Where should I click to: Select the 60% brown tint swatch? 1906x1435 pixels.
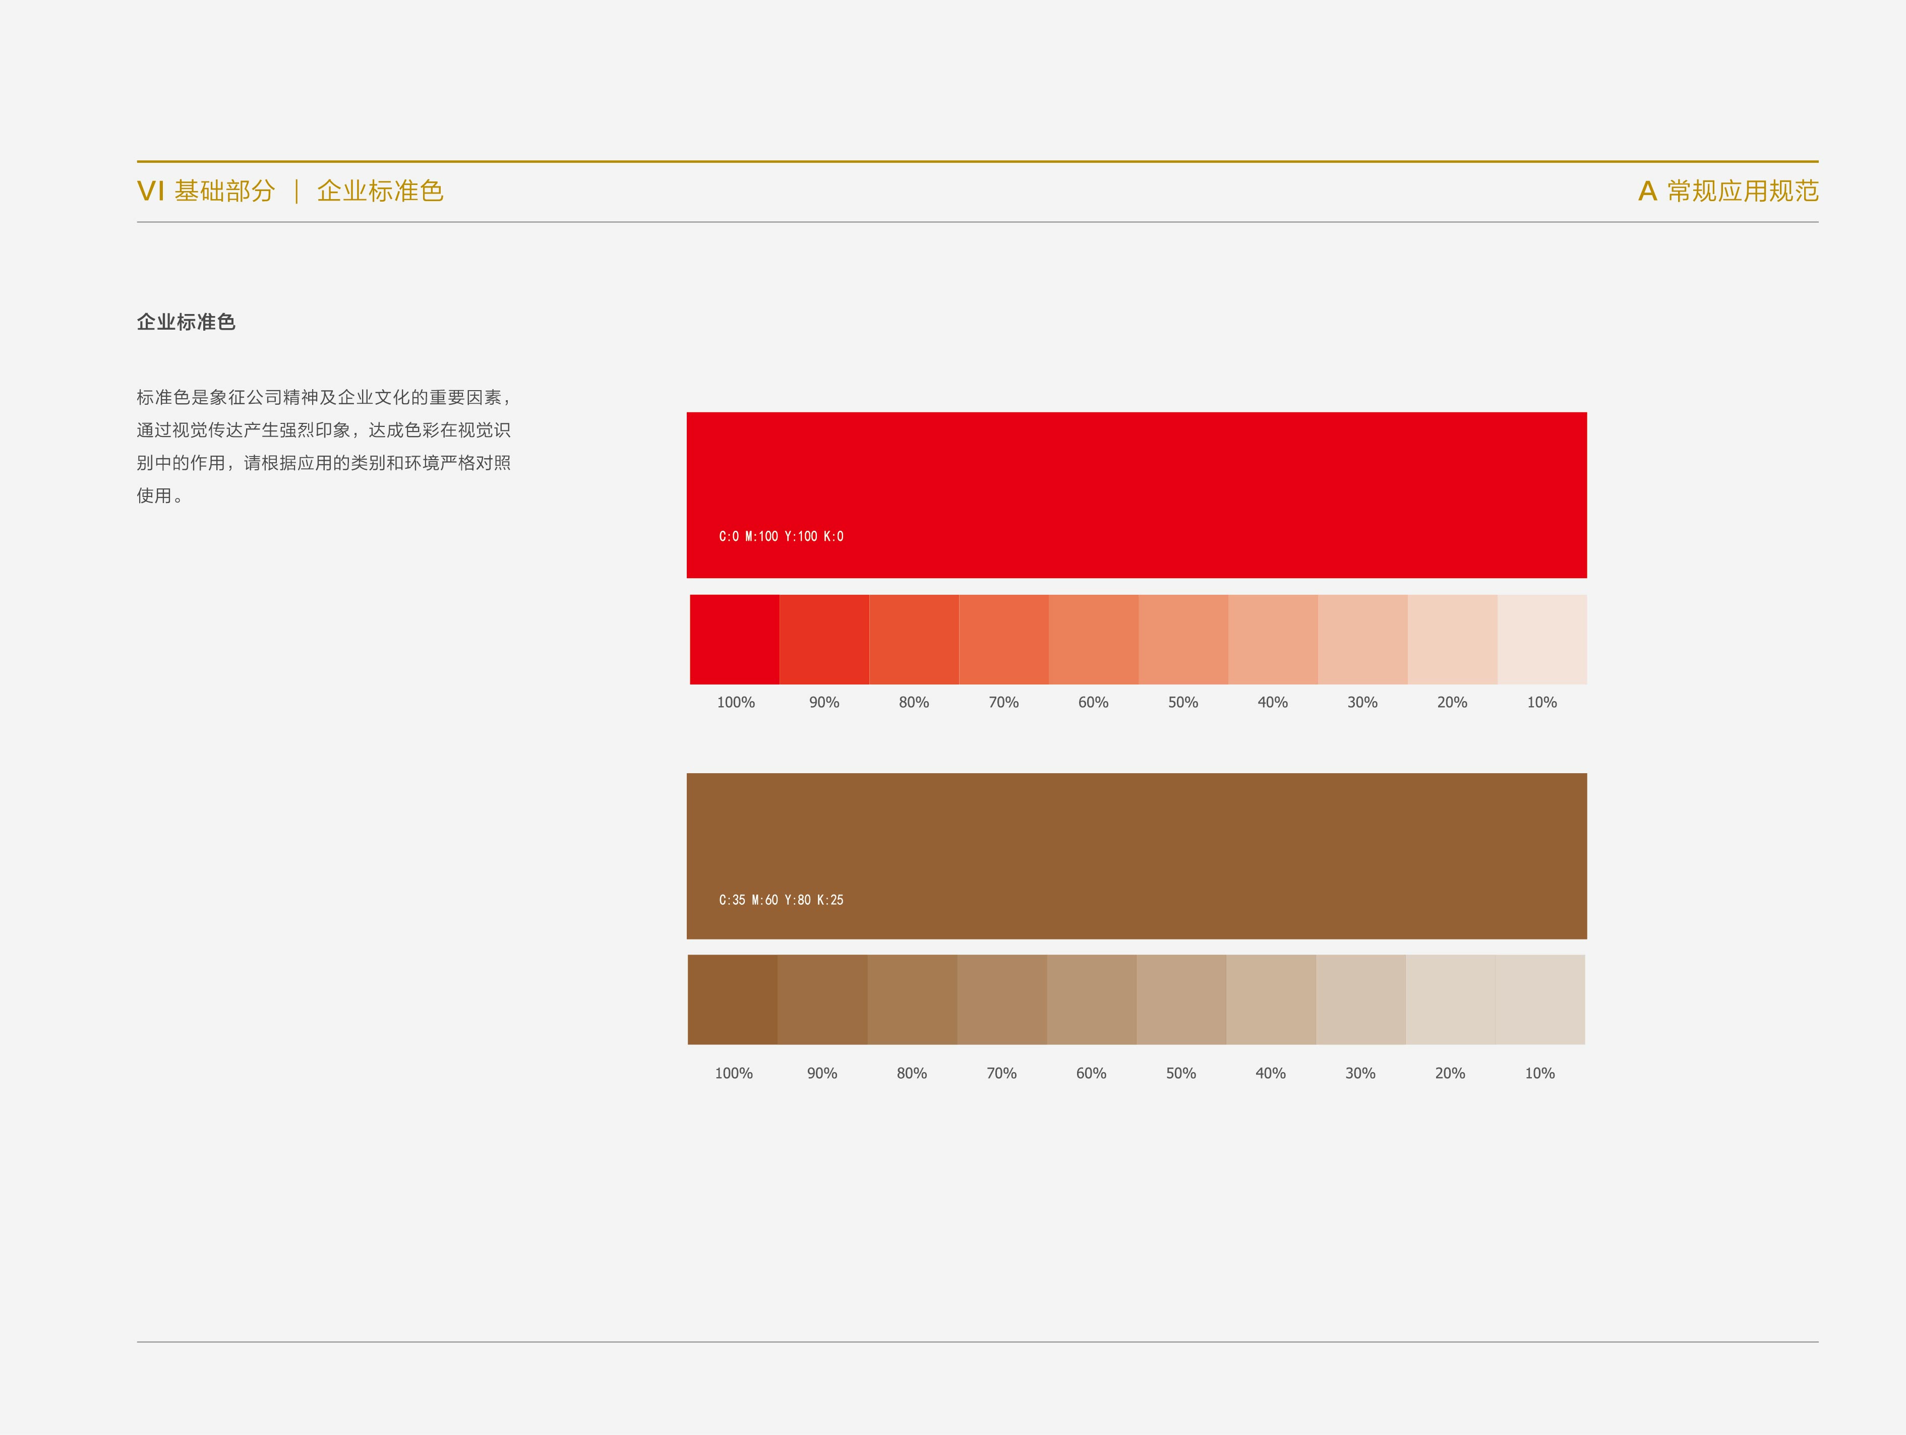coord(1091,999)
